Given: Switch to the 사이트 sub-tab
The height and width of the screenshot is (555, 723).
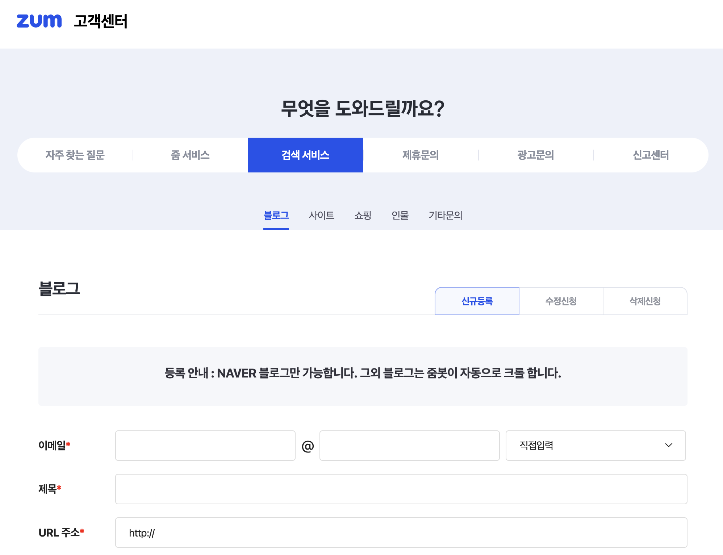Looking at the screenshot, I should click(321, 215).
